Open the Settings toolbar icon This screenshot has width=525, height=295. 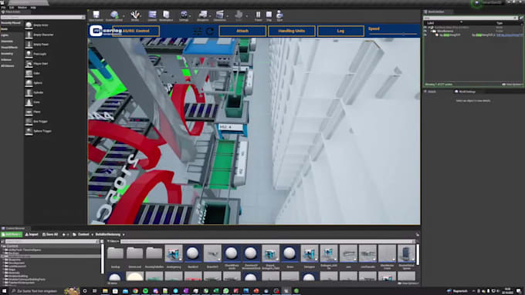(x=184, y=15)
